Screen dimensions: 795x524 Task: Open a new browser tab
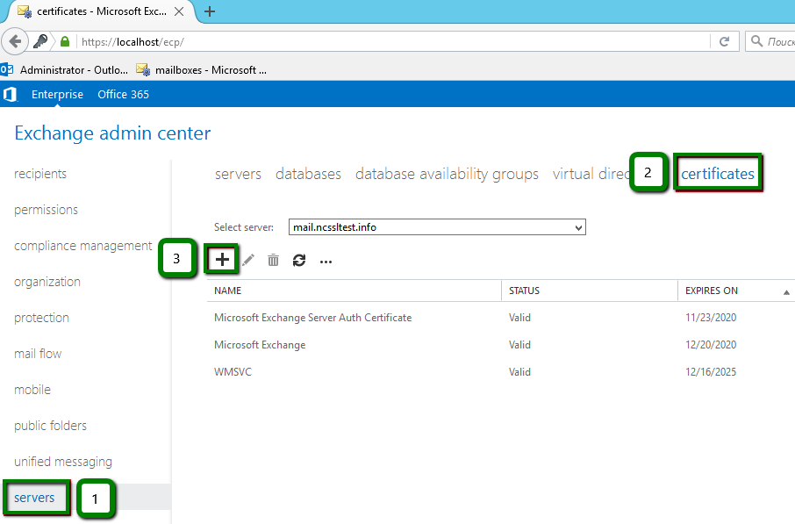click(x=210, y=11)
